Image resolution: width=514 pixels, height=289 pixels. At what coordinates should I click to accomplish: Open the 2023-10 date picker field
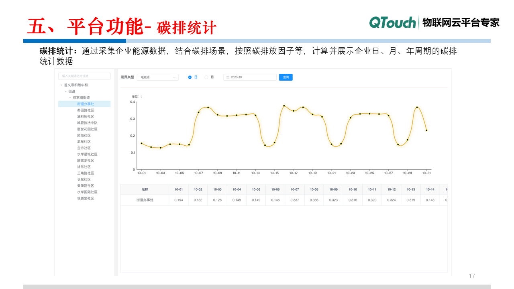[x=250, y=77]
